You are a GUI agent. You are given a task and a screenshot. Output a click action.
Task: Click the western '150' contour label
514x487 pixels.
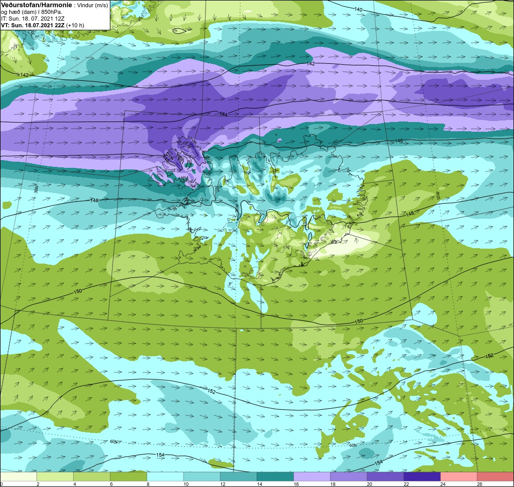coord(78,291)
